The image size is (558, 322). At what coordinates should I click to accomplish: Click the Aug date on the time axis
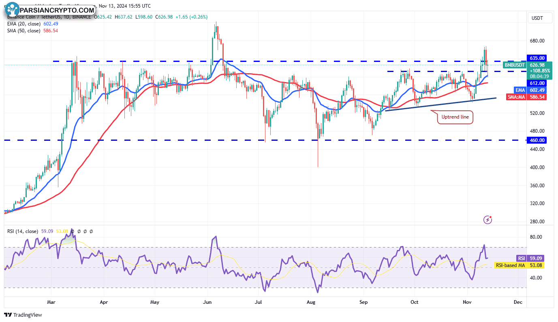[311, 302]
